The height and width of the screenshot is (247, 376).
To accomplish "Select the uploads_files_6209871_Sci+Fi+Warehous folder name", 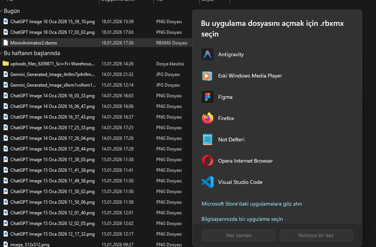I will (52, 64).
